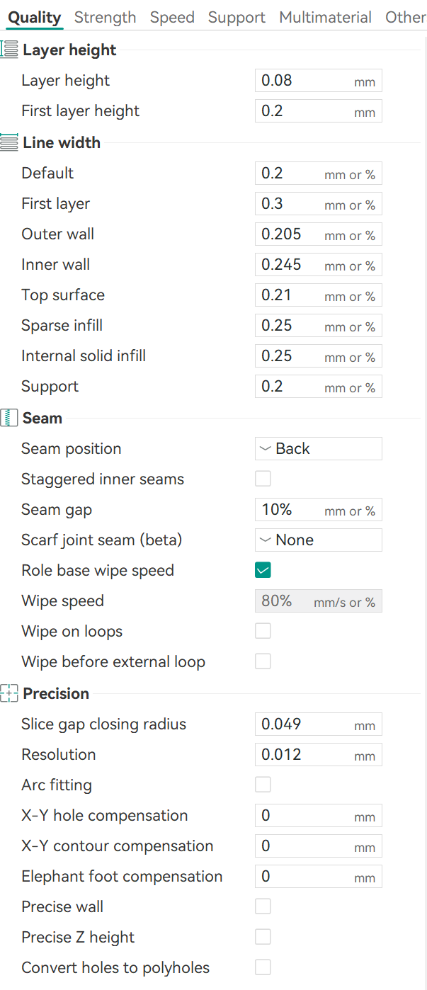Click the Layer height section icon
Viewport: 427px width, 990px height.
click(x=9, y=50)
